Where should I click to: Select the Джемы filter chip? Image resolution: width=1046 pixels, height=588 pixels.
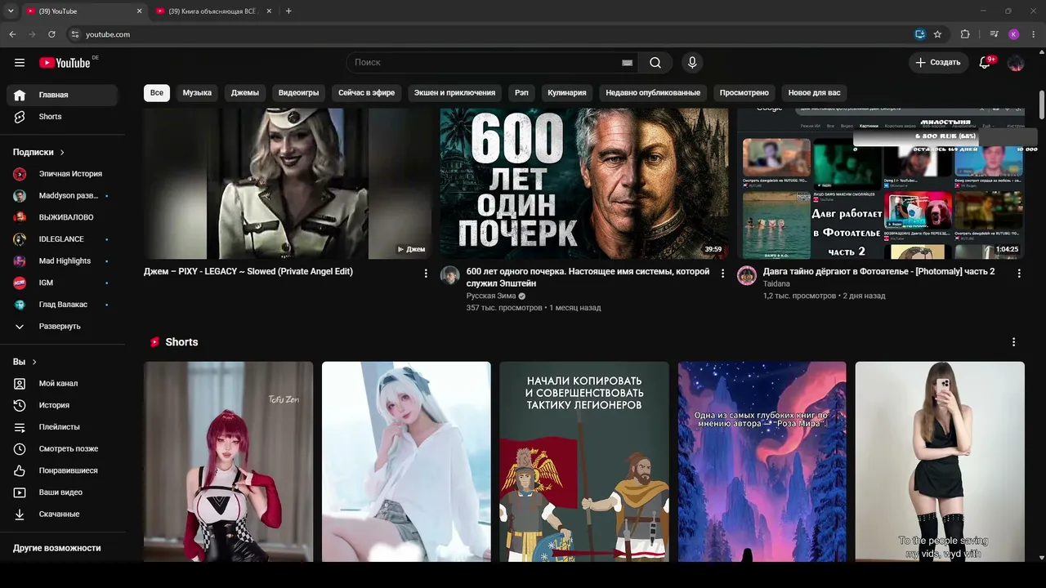(x=245, y=93)
